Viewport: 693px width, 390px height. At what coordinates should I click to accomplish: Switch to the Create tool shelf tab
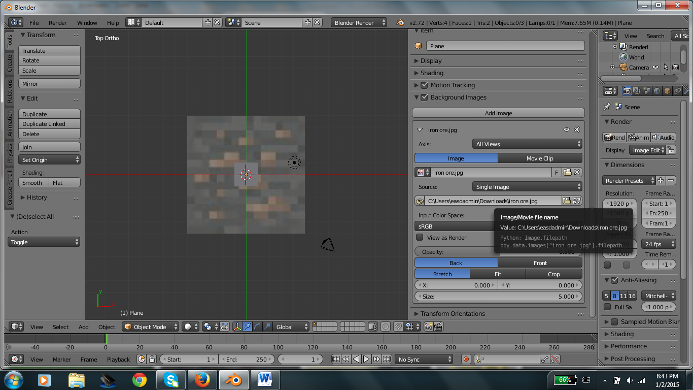tap(10, 63)
